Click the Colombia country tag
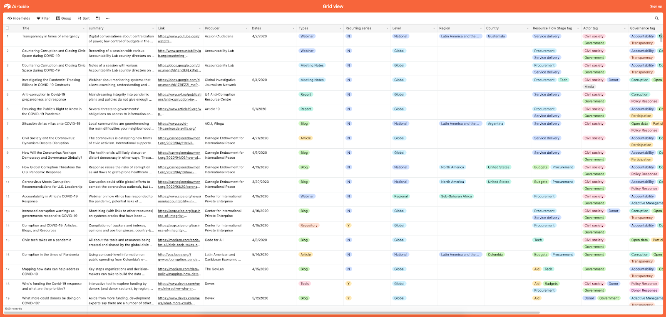 pos(495,254)
